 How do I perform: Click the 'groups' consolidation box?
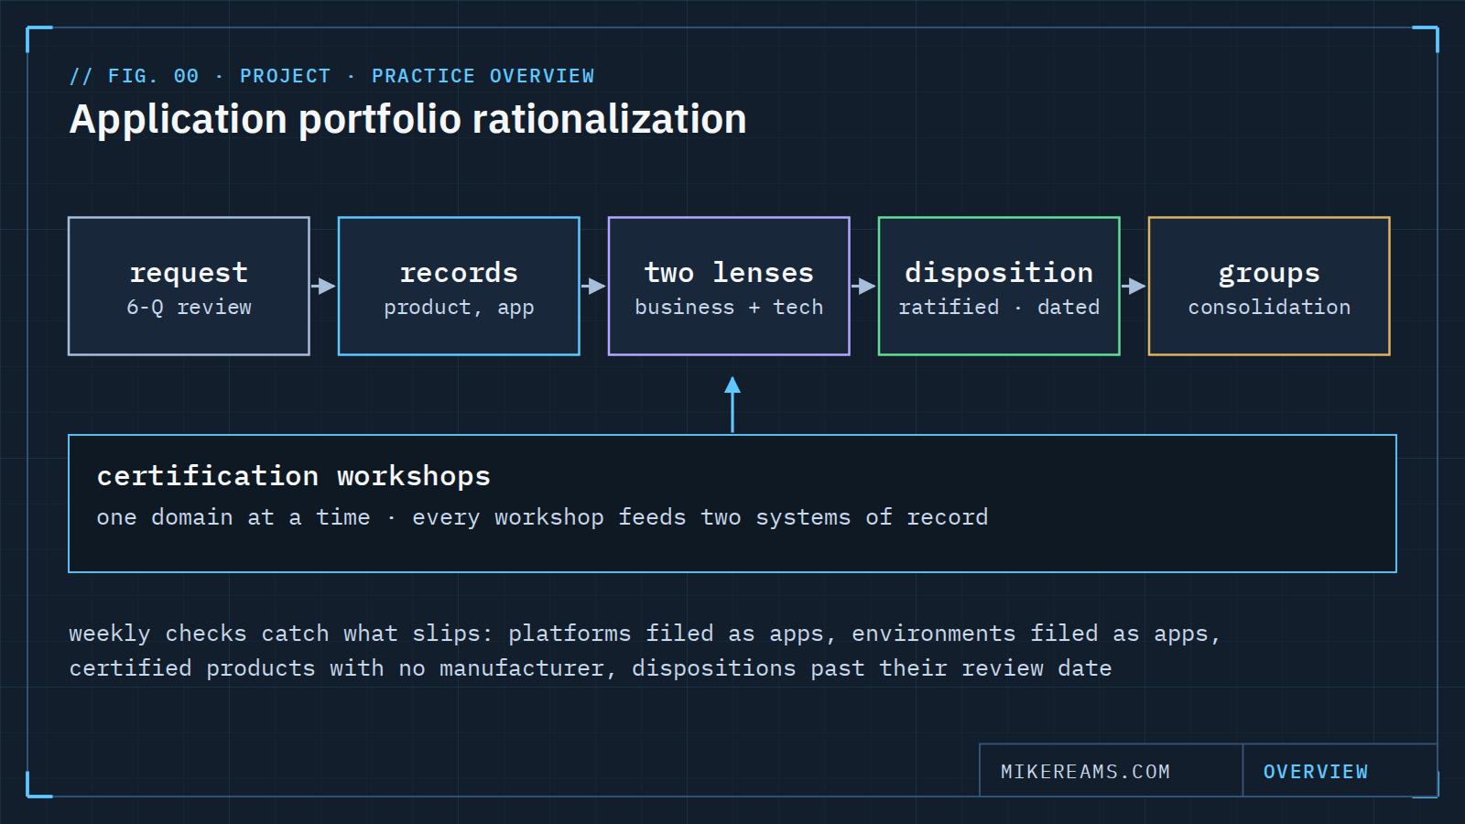point(1269,286)
